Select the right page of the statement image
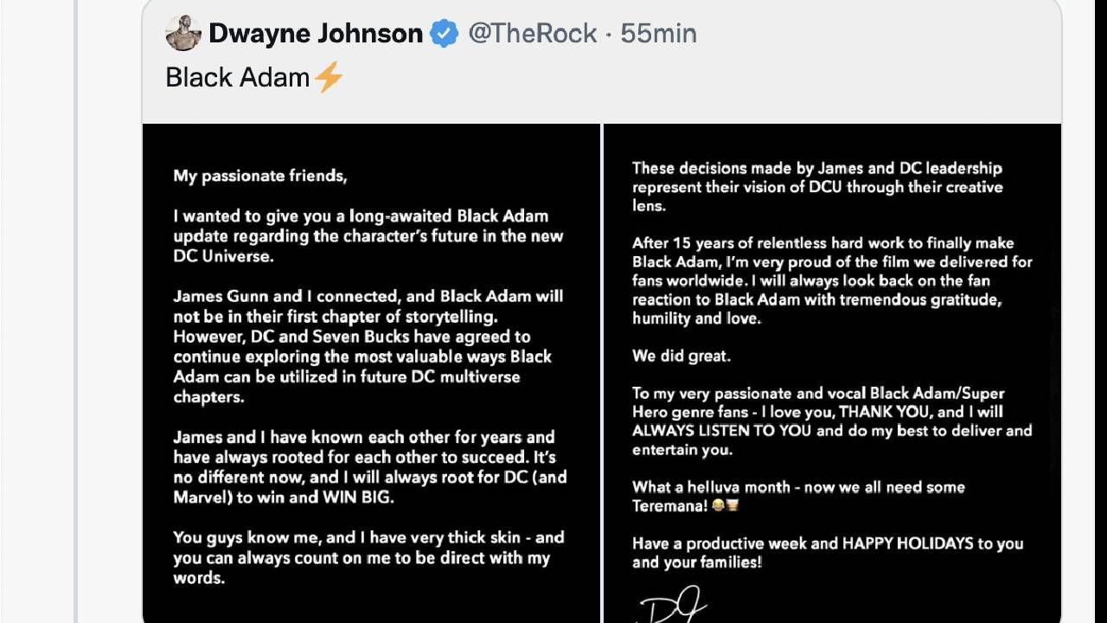The height and width of the screenshot is (623, 1107). point(832,372)
